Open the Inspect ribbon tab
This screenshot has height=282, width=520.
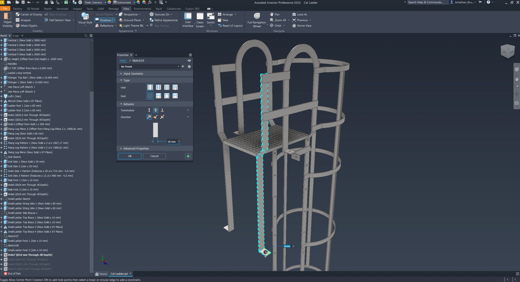tap(77, 9)
